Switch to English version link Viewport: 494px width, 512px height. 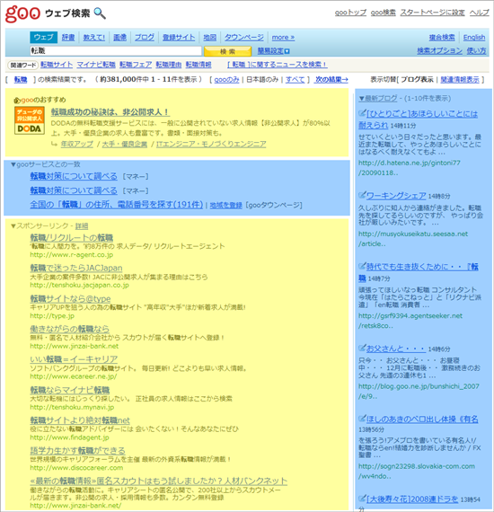pyautogui.click(x=474, y=37)
